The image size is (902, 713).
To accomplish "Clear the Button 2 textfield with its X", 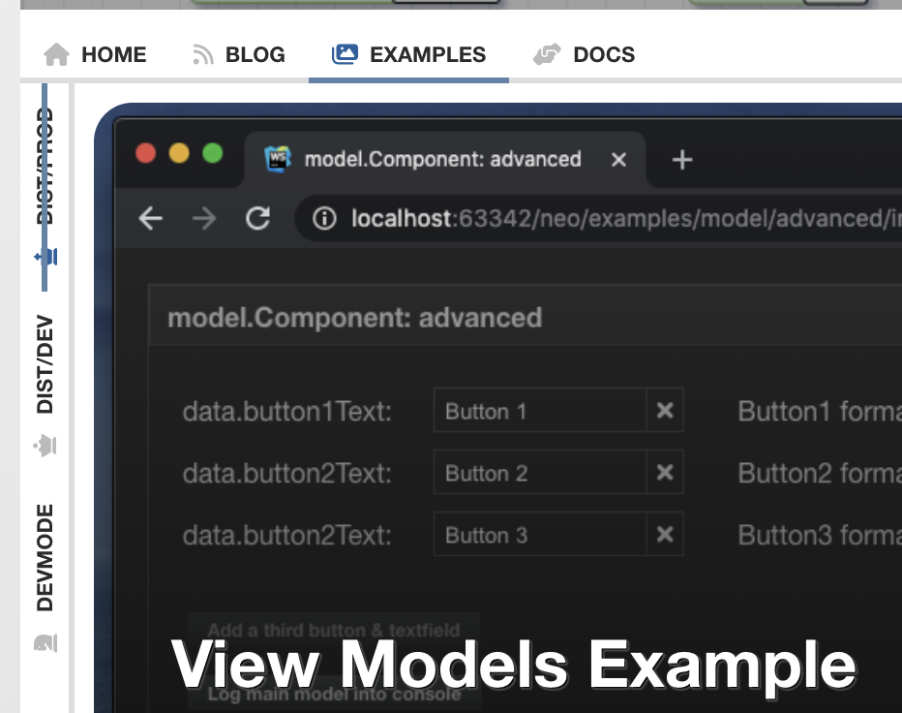I will (665, 472).
